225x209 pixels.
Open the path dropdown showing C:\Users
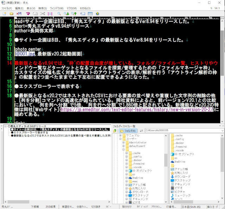[x=222, y=131]
